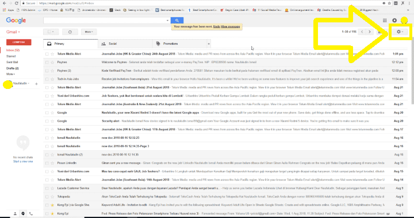This screenshot has width=414, height=218.
Task: Open the OPS - Home bookmark
Action: click(48, 10)
